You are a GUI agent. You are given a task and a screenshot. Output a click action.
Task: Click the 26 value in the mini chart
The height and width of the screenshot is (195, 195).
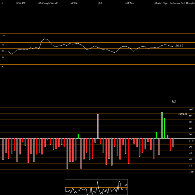126,185
